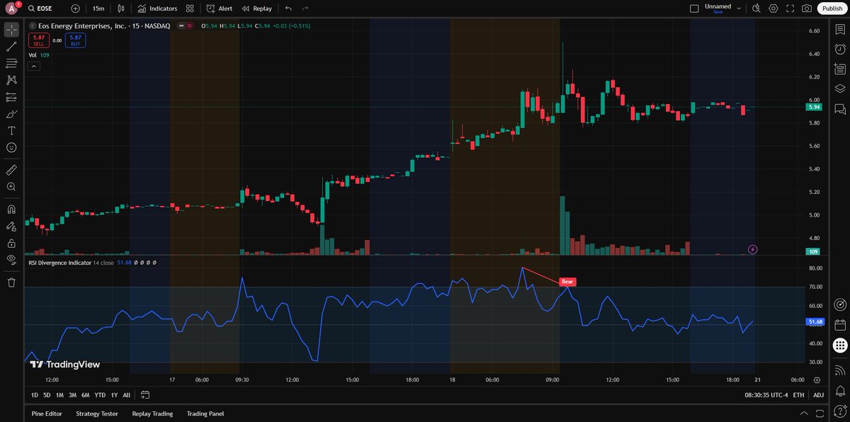Viewport: 850px width, 422px height.
Task: Open the Trading Panel tab
Action: (x=205, y=414)
